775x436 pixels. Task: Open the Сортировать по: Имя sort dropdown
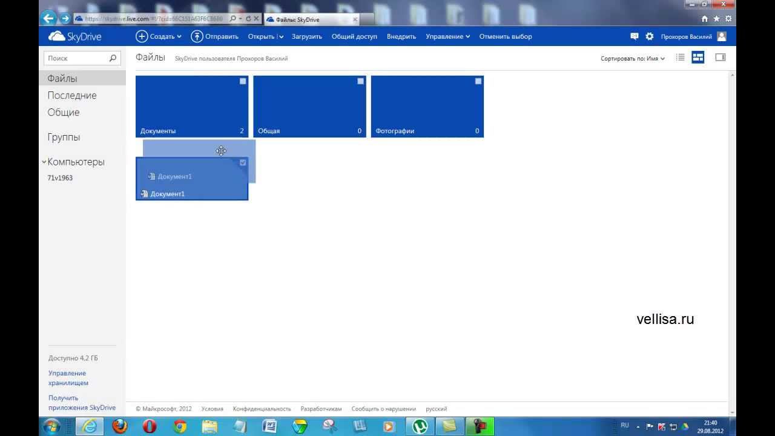pos(633,59)
